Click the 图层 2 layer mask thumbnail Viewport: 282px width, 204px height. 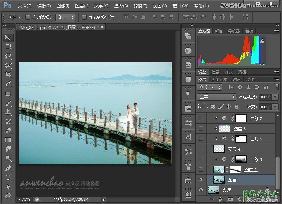coord(235,170)
